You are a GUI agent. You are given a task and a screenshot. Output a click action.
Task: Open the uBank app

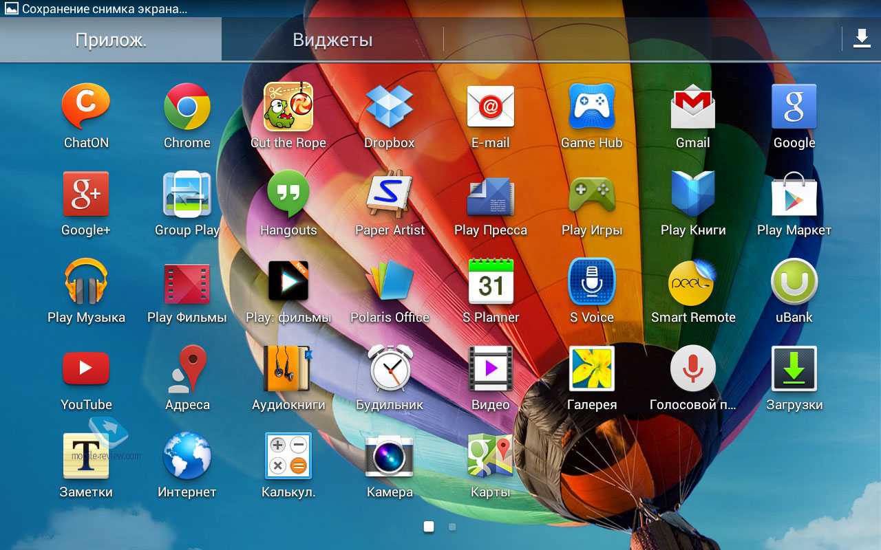(x=794, y=281)
